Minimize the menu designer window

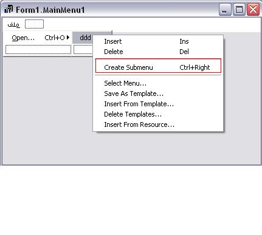click(225, 10)
